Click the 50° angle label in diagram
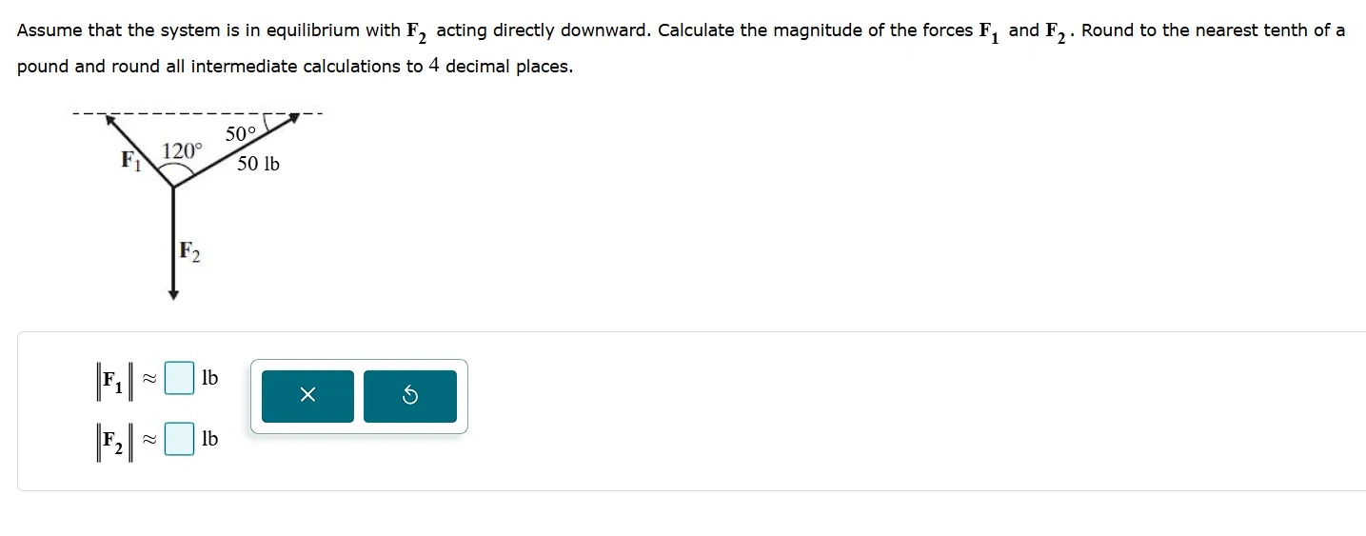 click(x=241, y=134)
